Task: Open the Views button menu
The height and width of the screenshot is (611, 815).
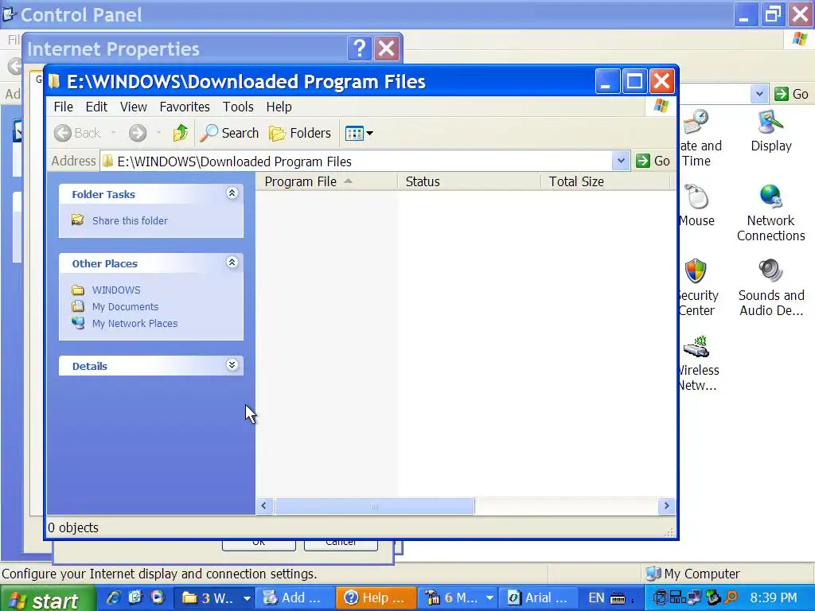Action: [x=359, y=133]
